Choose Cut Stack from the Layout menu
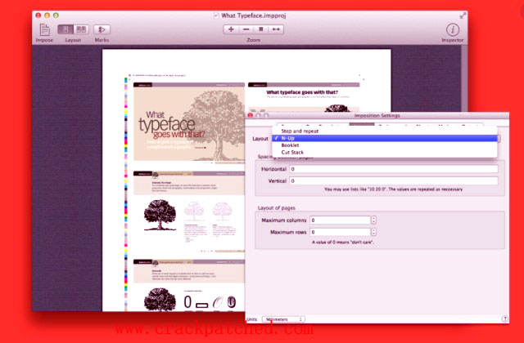Image resolution: width=524 pixels, height=343 pixels. pyautogui.click(x=385, y=153)
